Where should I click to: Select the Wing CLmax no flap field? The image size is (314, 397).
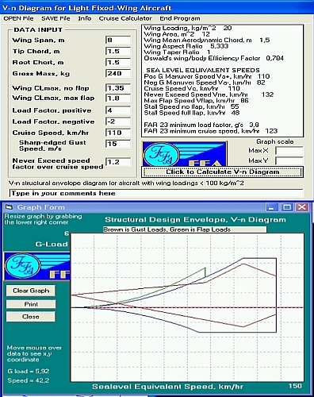coord(118,88)
